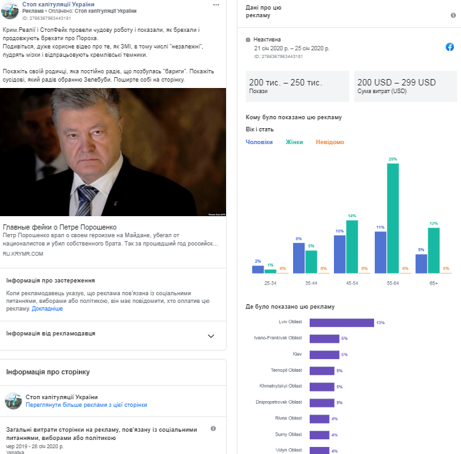Toggle the 'Жінки' legend series
The image size is (461, 454).
click(x=294, y=142)
